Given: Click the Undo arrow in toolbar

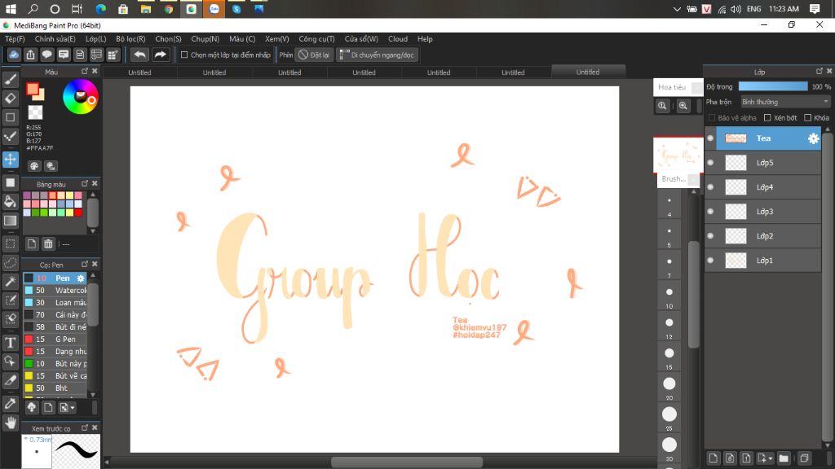Looking at the screenshot, I should 139,55.
